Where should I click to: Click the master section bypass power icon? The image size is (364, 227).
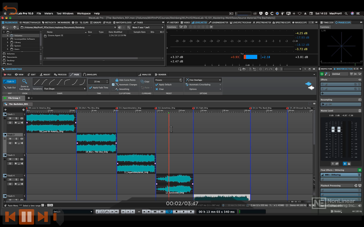pyautogui.click(x=322, y=74)
